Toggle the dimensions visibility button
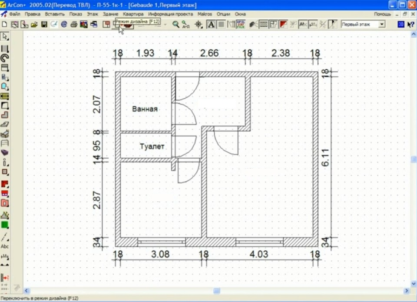 [313, 25]
